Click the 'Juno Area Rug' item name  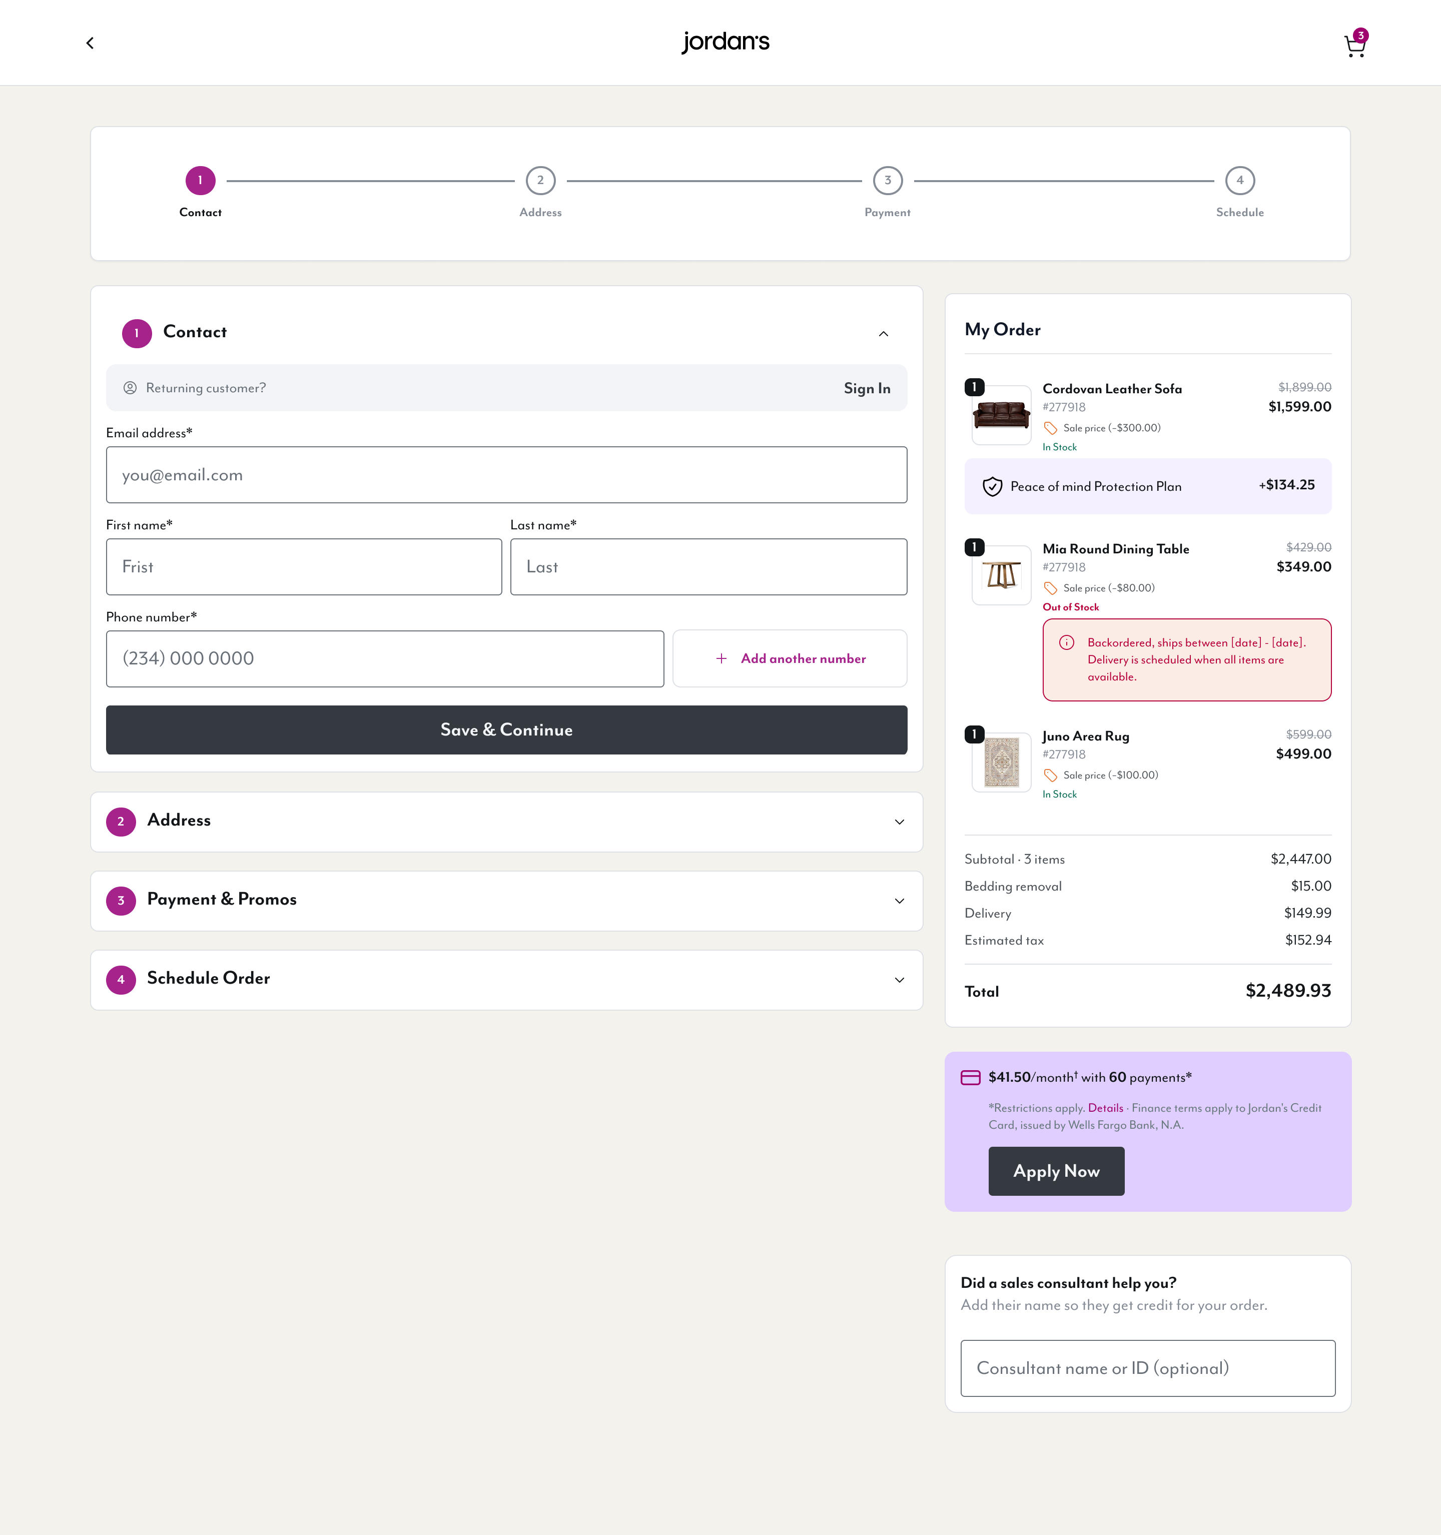(1086, 736)
